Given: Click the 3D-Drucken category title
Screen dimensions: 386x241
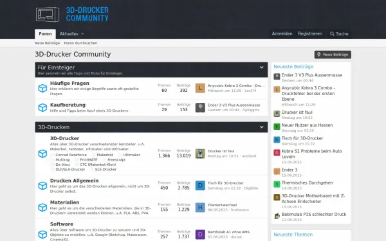Looking at the screenshot, I should pos(53,127).
